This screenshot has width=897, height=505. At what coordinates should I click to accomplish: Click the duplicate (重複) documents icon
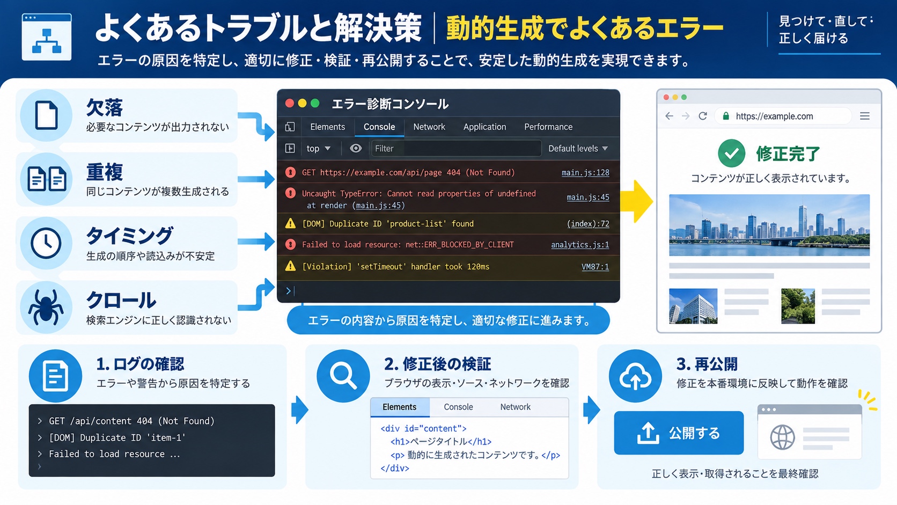tap(46, 179)
